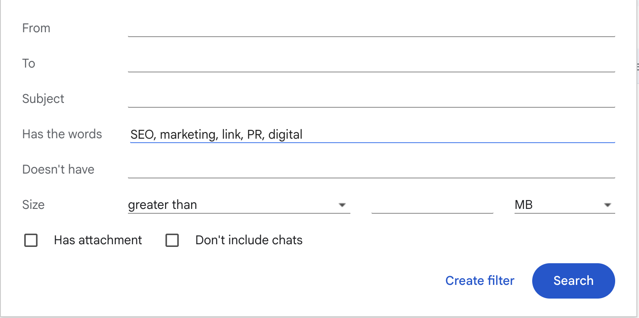
Task: Focus the To recipient field
Action: point(371,64)
